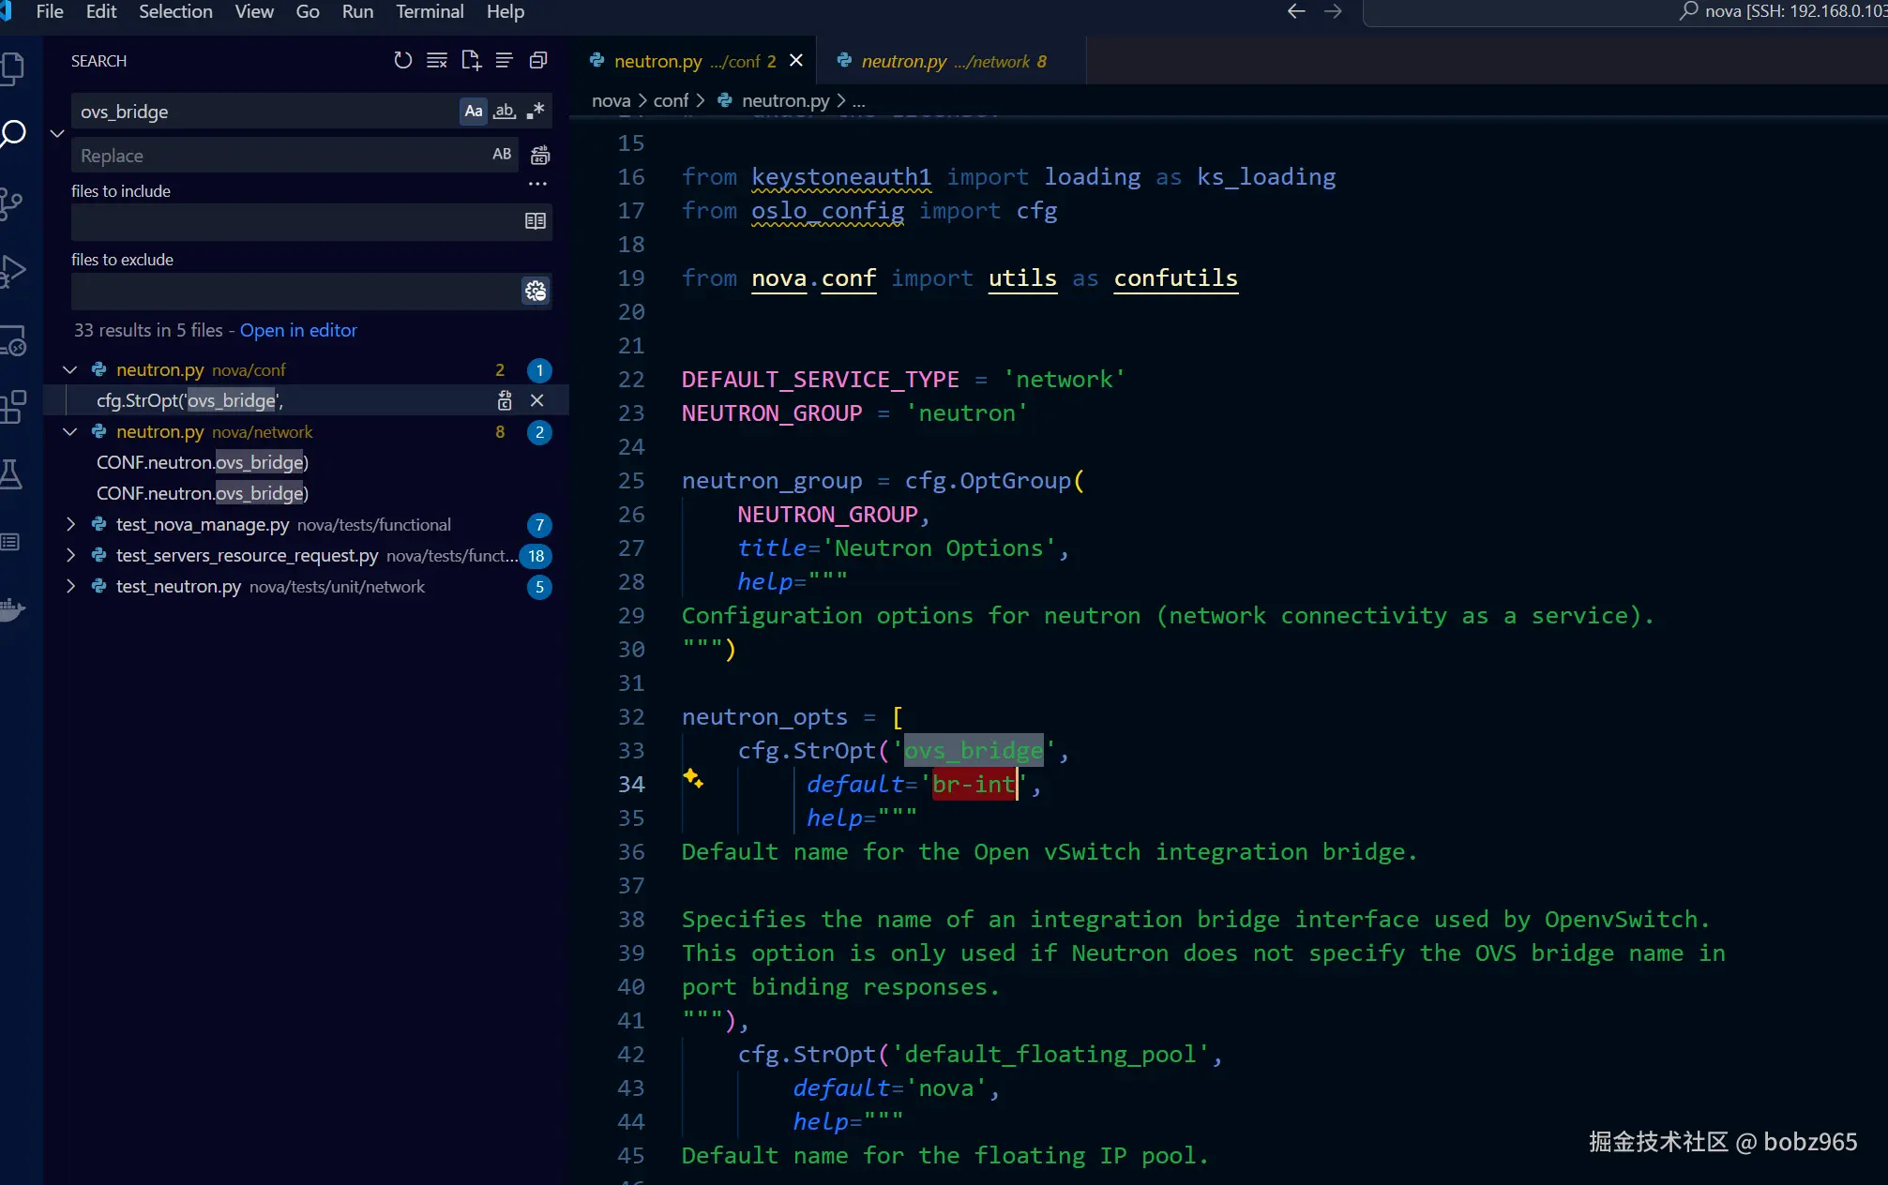Image resolution: width=1888 pixels, height=1185 pixels.
Task: Click the files to include input field
Action: [x=296, y=222]
